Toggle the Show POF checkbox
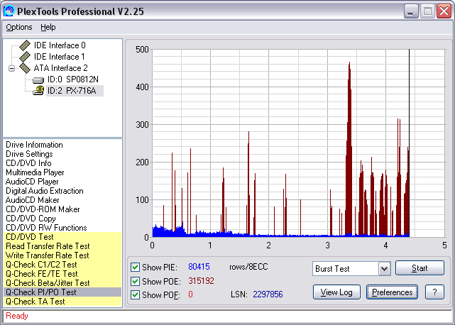The width and height of the screenshot is (455, 325). [x=135, y=294]
